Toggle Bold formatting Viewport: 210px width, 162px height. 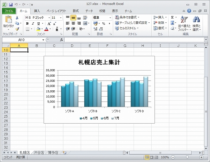(27, 24)
